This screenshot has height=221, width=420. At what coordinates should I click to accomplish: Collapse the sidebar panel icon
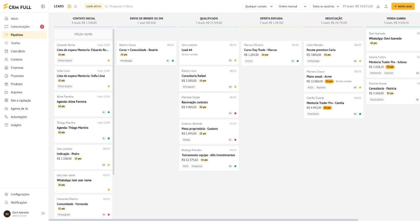(43, 6)
